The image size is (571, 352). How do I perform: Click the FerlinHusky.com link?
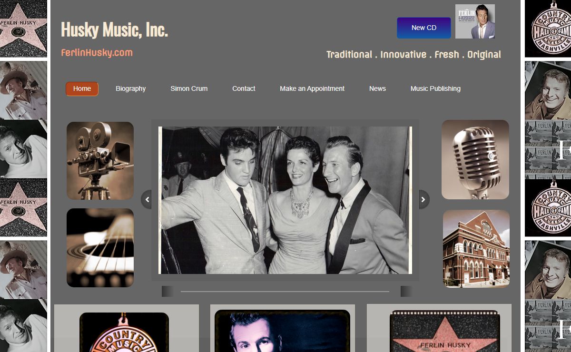(x=97, y=53)
